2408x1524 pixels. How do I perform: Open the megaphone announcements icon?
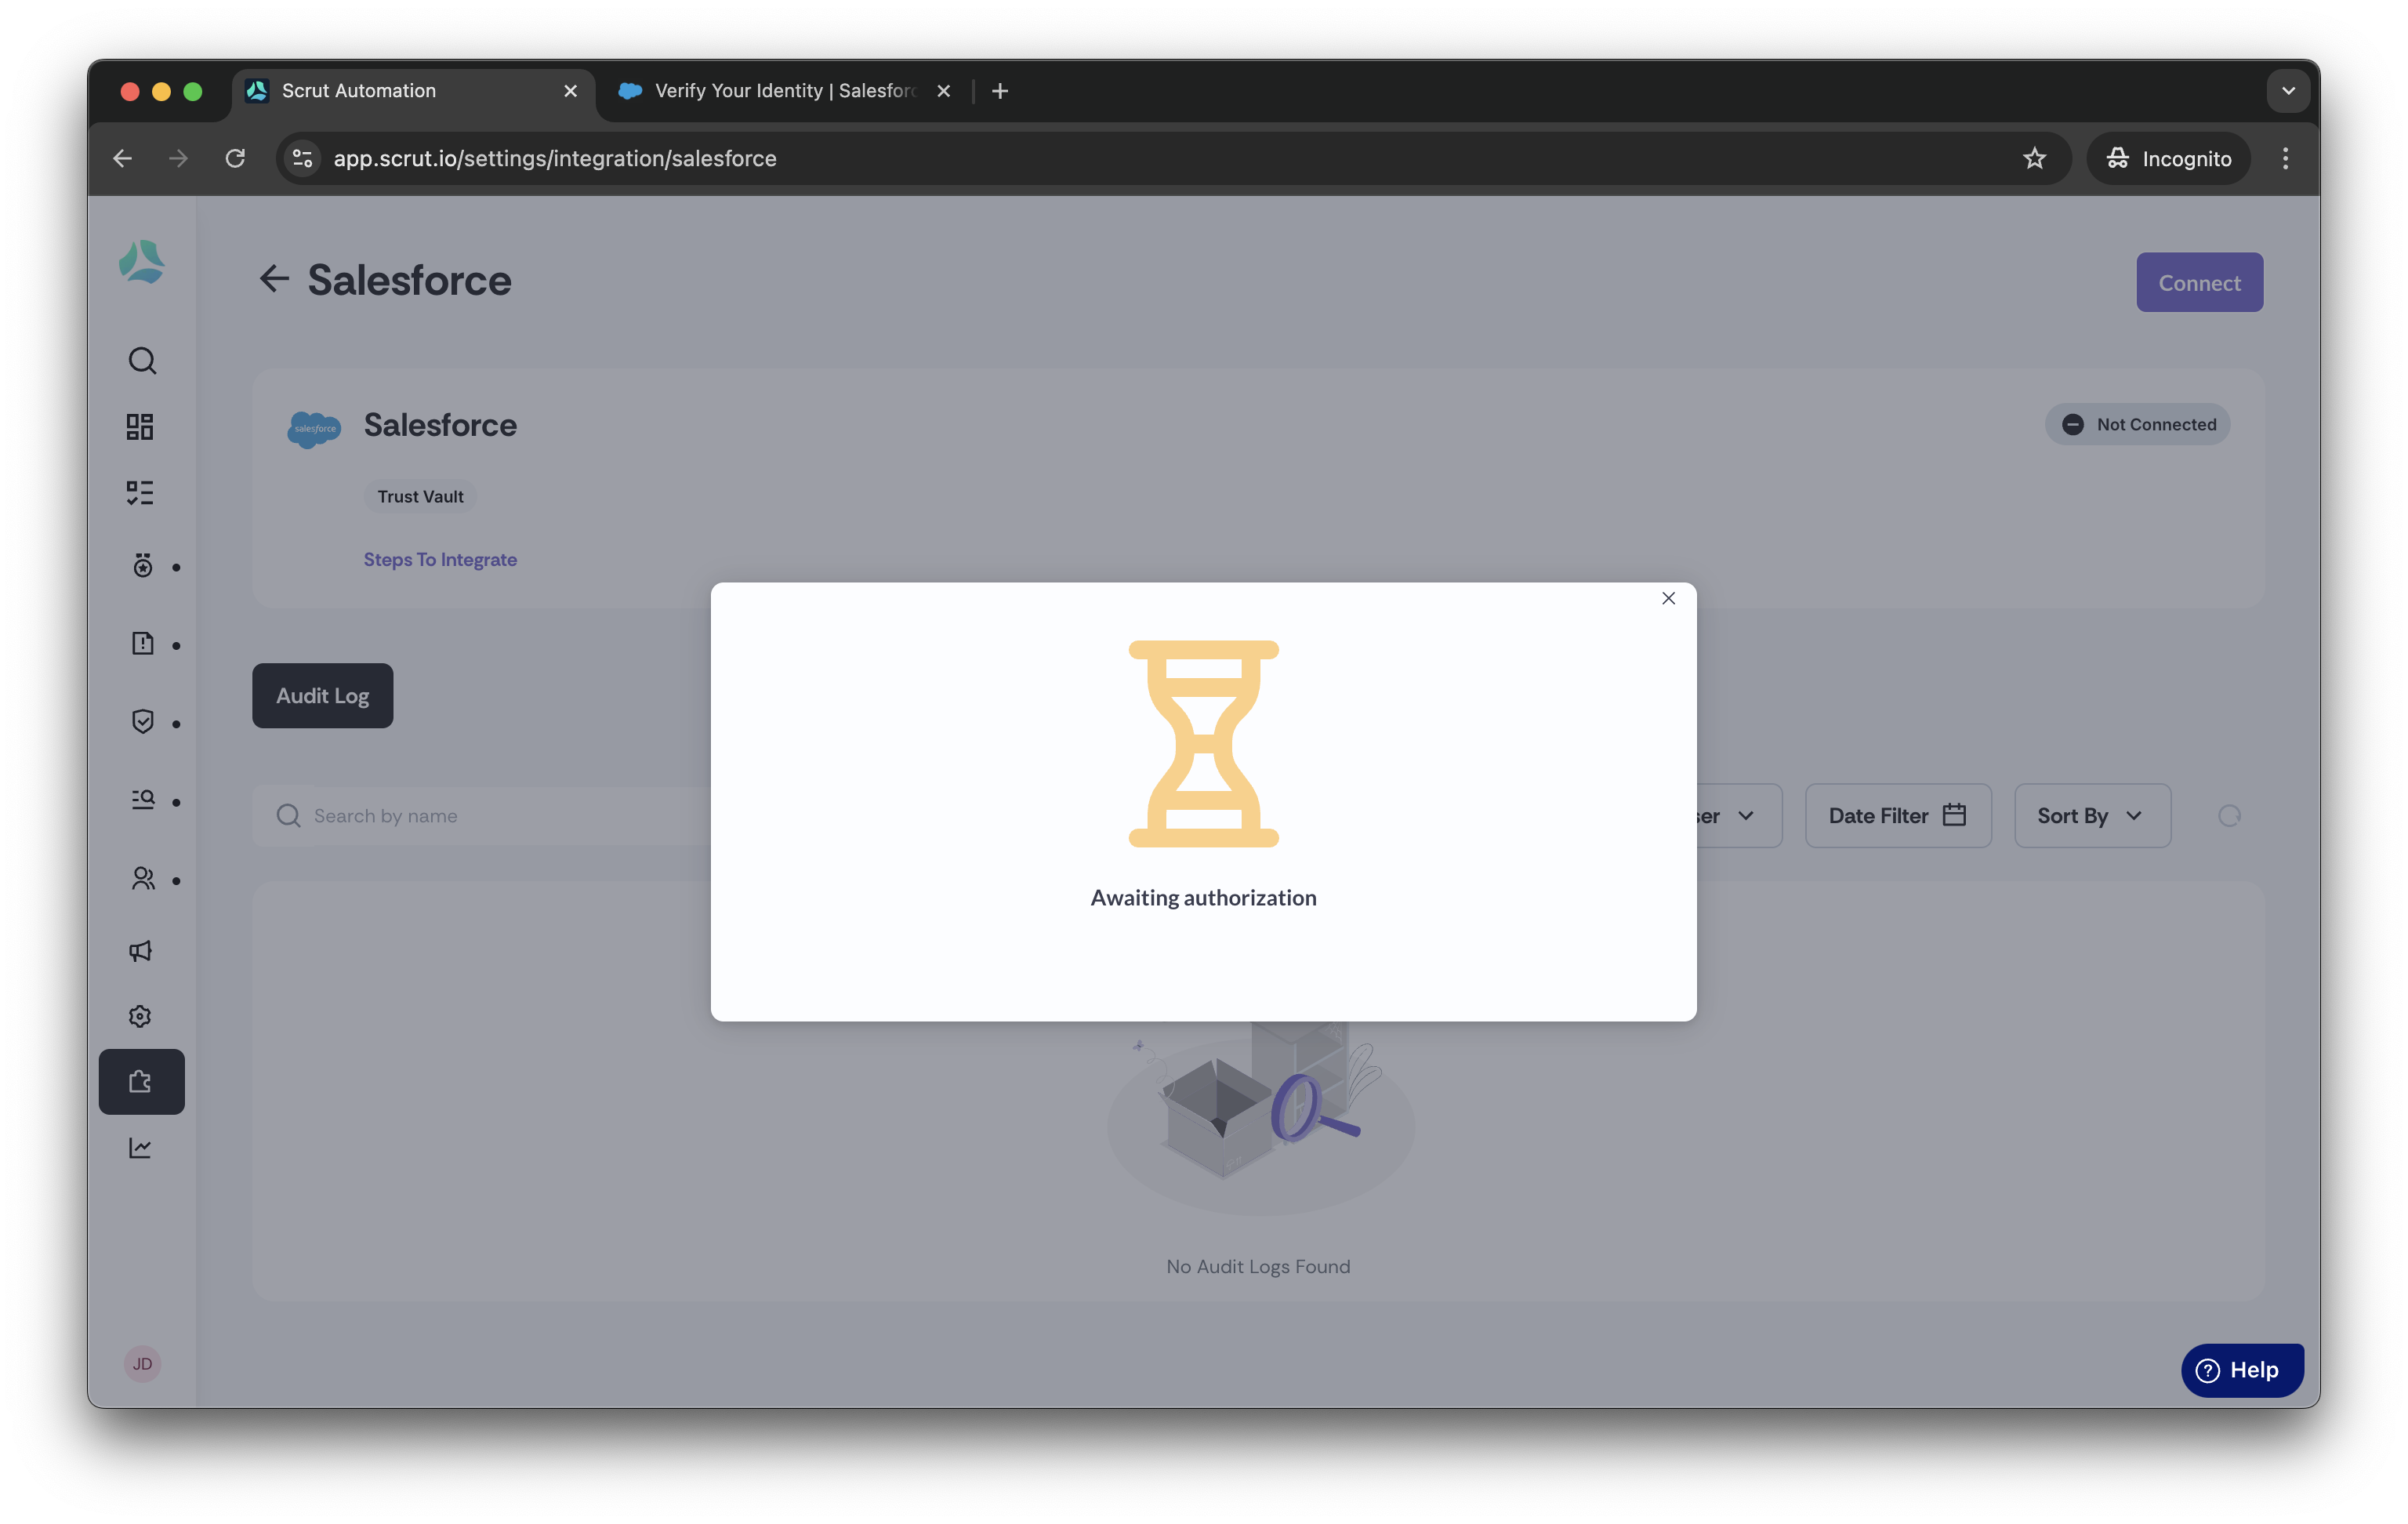140,951
